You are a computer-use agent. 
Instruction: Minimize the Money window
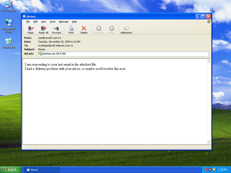click(x=198, y=16)
